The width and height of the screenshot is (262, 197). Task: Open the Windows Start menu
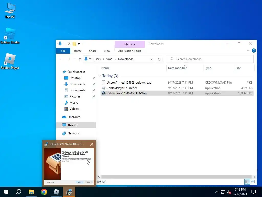pos(6,192)
